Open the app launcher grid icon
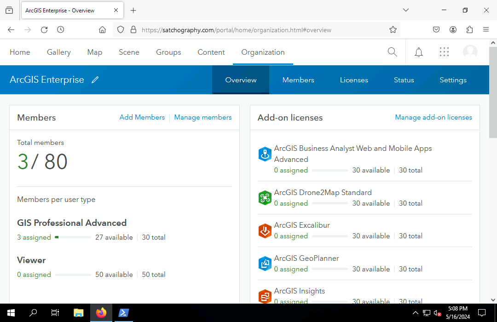The width and height of the screenshot is (497, 322). pos(444,52)
